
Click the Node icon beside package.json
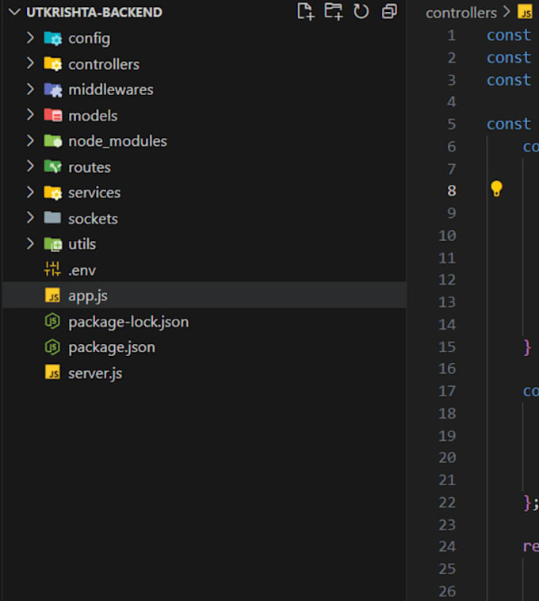click(52, 346)
